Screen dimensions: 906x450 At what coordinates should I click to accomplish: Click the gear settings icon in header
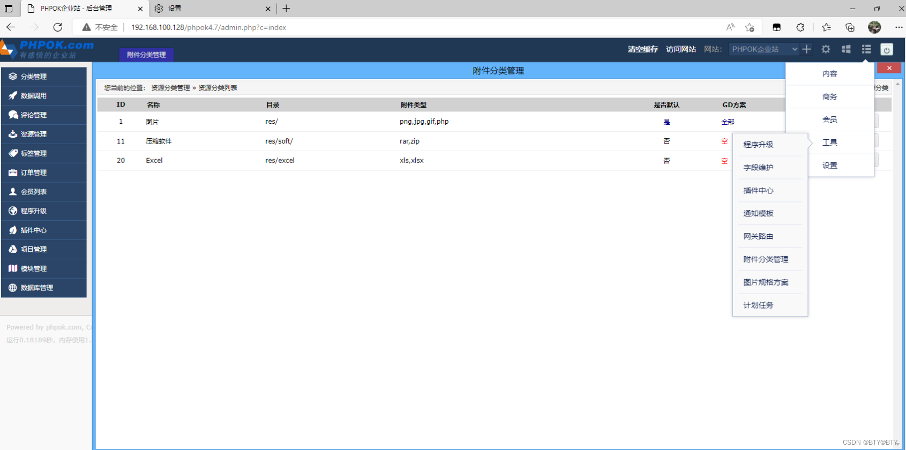click(826, 49)
